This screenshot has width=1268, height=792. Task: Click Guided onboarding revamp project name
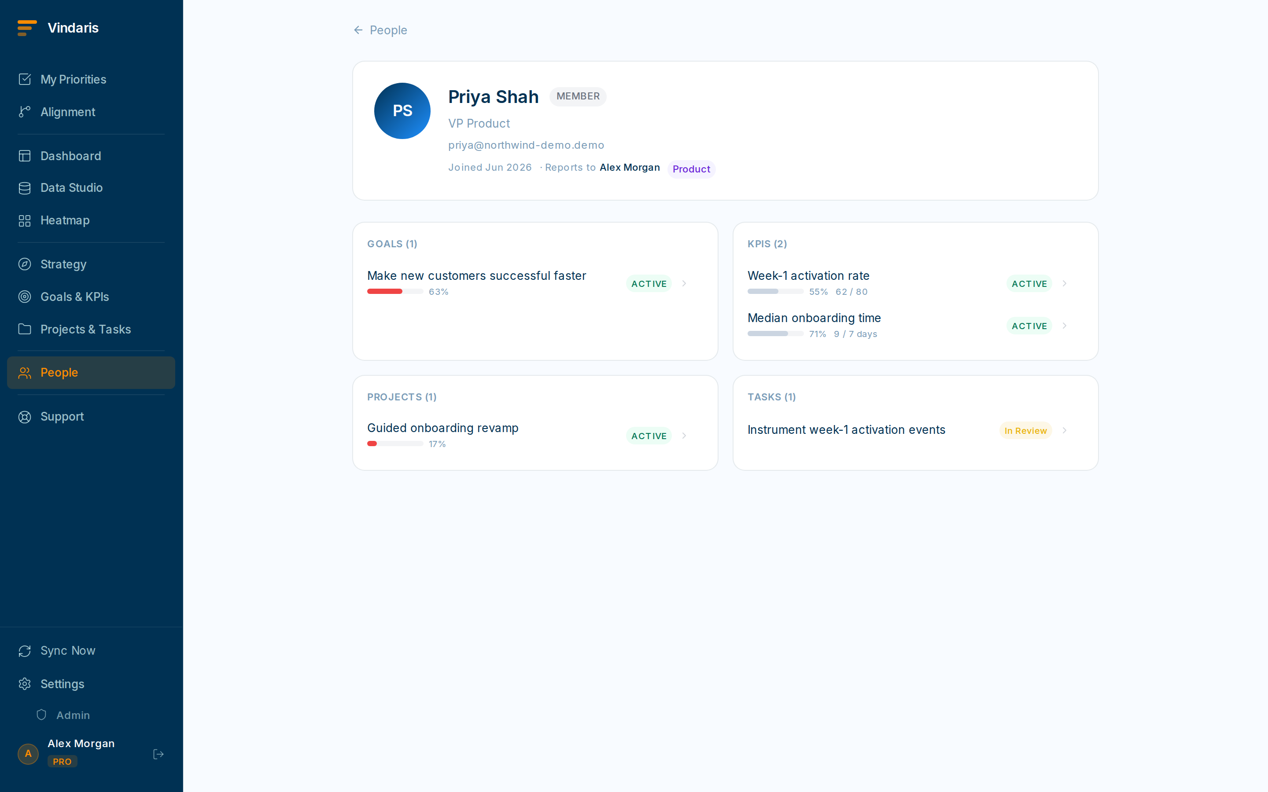point(443,428)
